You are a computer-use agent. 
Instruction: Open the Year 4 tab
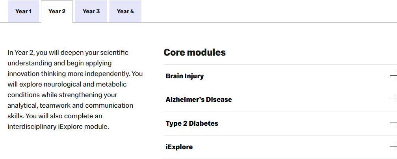pyautogui.click(x=125, y=11)
